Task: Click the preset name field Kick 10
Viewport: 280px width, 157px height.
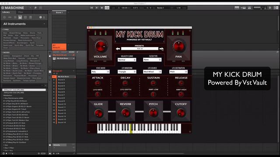Action: click(140, 48)
